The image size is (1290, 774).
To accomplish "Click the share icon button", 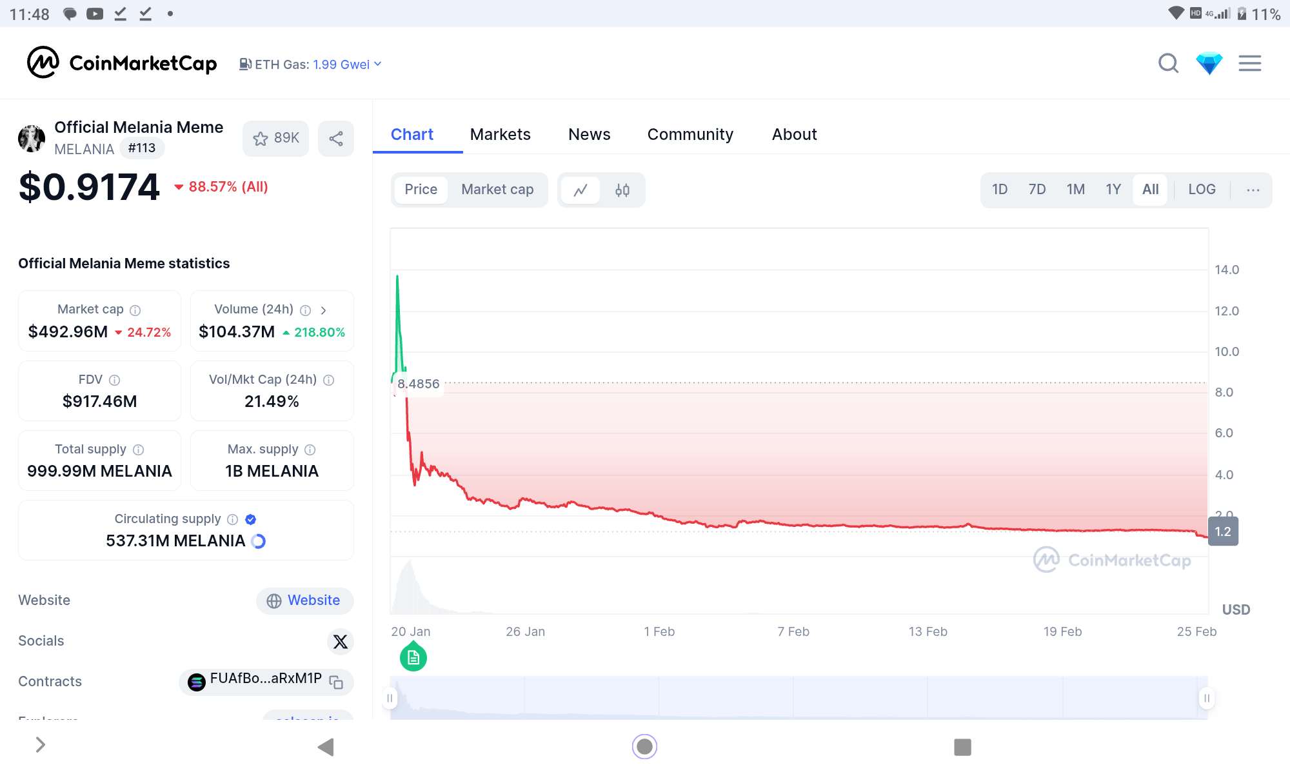I will (x=336, y=138).
